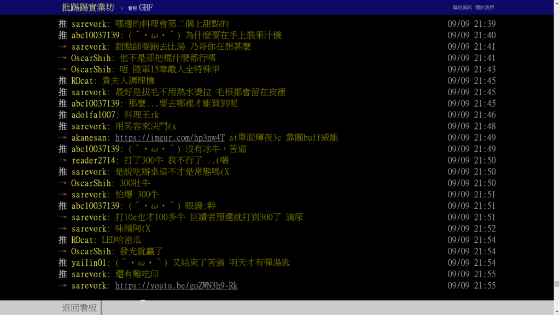Image resolution: width=560 pixels, height=315 pixels.
Task: Click the scrollbar down arrow
Action: click(557, 312)
